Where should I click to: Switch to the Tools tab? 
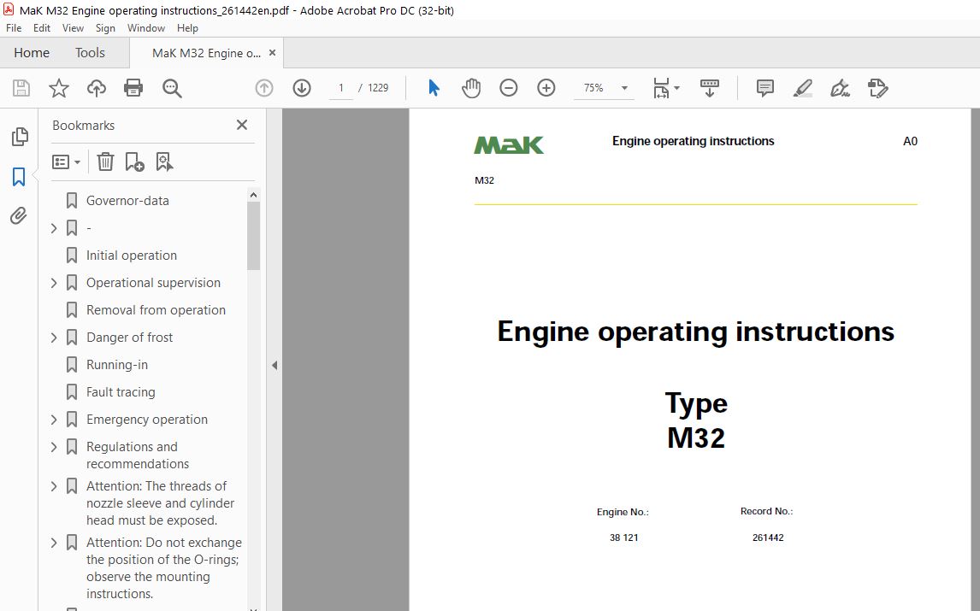pyautogui.click(x=90, y=53)
